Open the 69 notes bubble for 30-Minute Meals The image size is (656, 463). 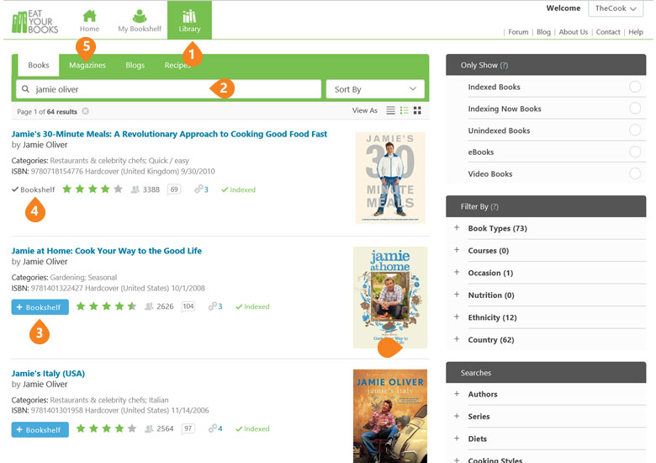point(174,189)
